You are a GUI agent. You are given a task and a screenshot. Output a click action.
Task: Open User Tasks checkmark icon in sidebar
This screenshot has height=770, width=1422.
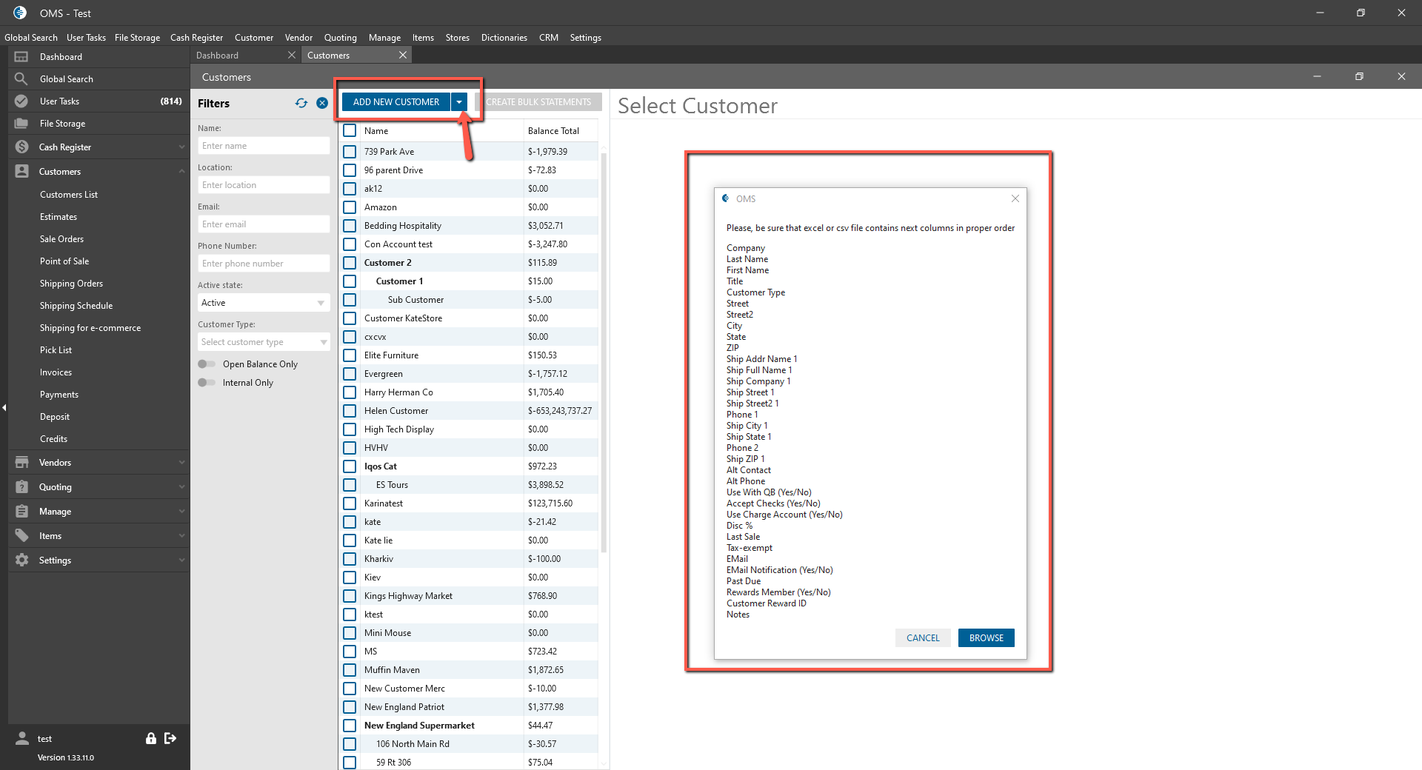point(21,101)
